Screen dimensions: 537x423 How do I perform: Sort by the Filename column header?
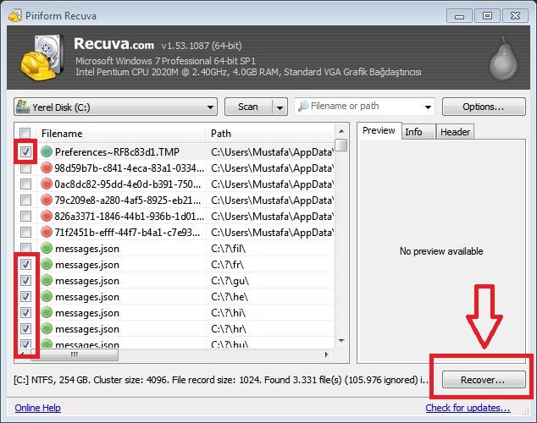click(x=121, y=133)
